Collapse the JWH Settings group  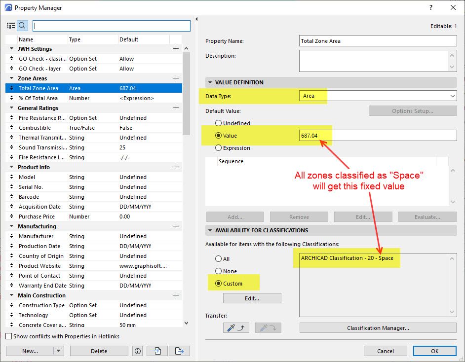click(11, 49)
